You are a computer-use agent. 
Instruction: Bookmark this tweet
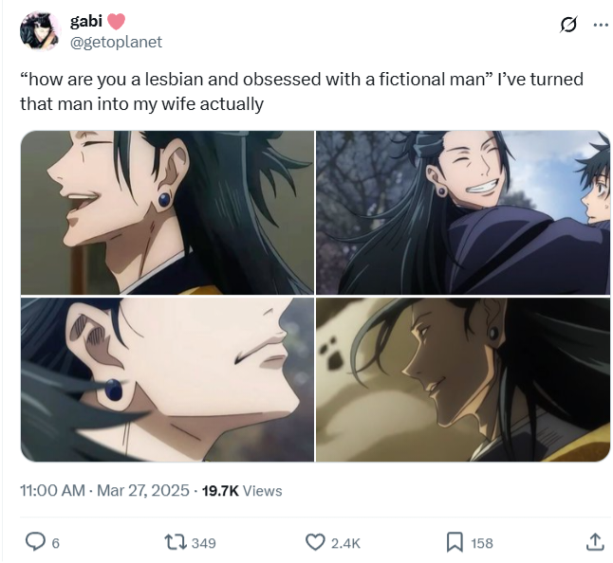click(x=455, y=542)
